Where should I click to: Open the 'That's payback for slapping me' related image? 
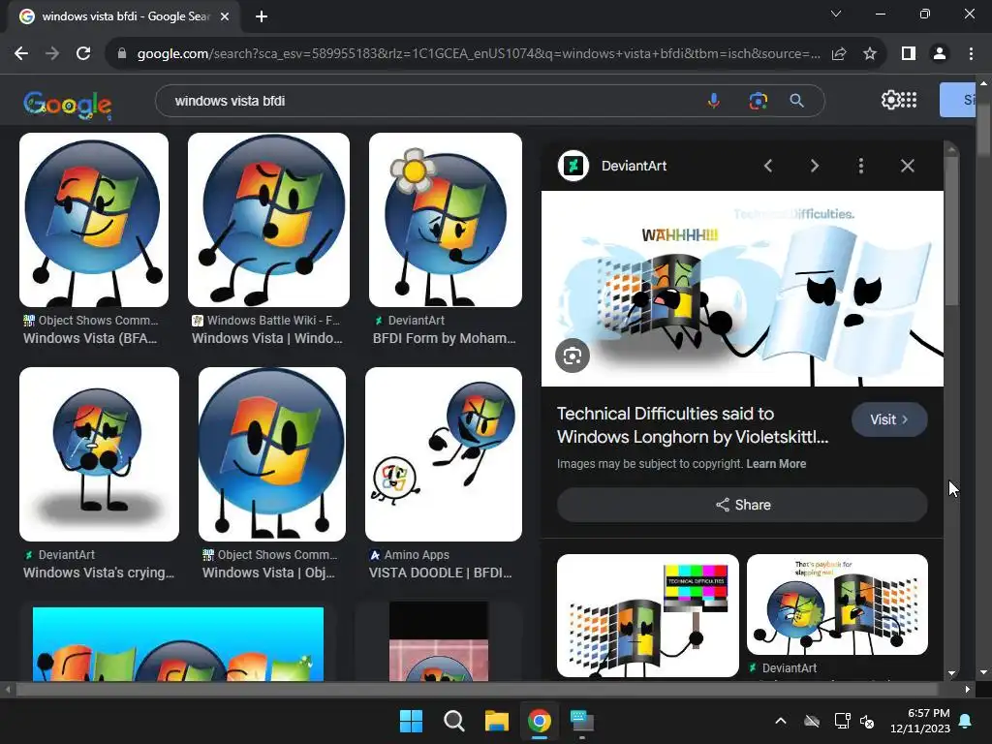837,604
